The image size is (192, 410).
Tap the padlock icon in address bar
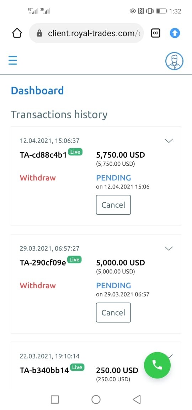[39, 33]
